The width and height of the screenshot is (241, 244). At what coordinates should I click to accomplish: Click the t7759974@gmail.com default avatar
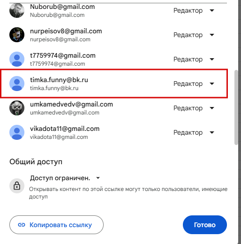point(17,59)
